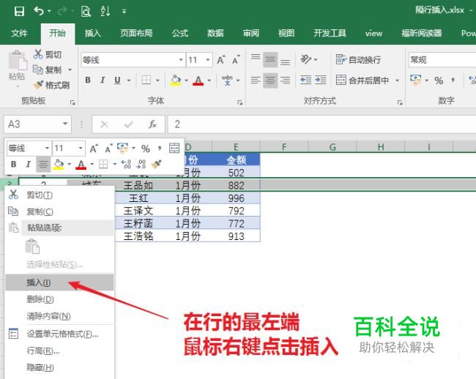Click the mini toolbar Fill Color bucket

pos(59,164)
